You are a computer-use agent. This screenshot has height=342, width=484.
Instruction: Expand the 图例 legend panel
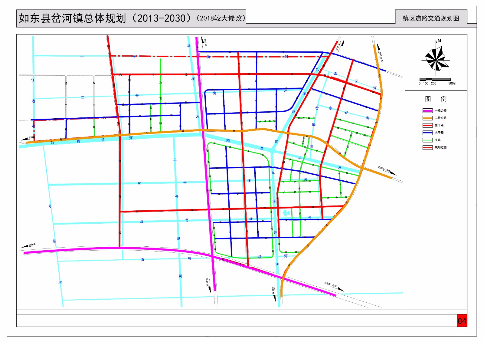436,98
